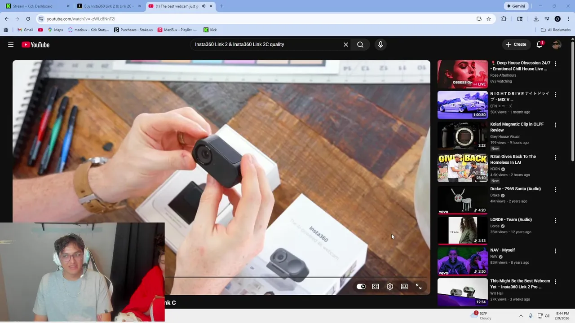The width and height of the screenshot is (575, 323).
Task: Click the address bar URL
Action: [x=81, y=19]
